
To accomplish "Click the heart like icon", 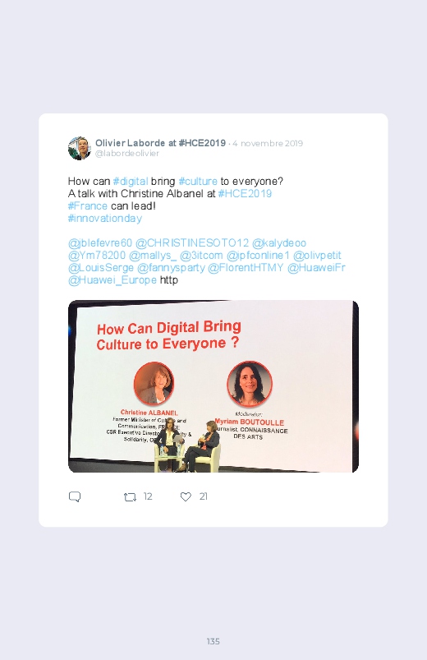I will [186, 496].
